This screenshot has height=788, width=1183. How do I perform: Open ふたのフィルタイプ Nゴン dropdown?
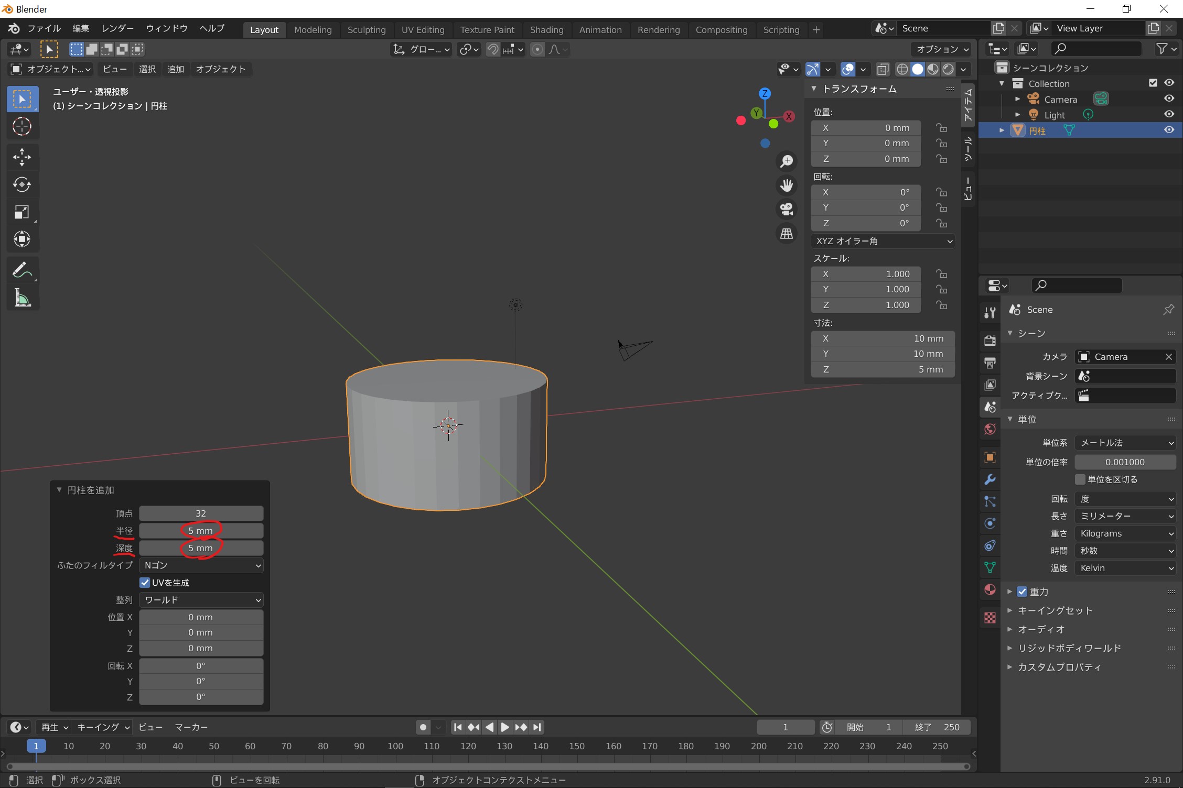[x=201, y=565]
